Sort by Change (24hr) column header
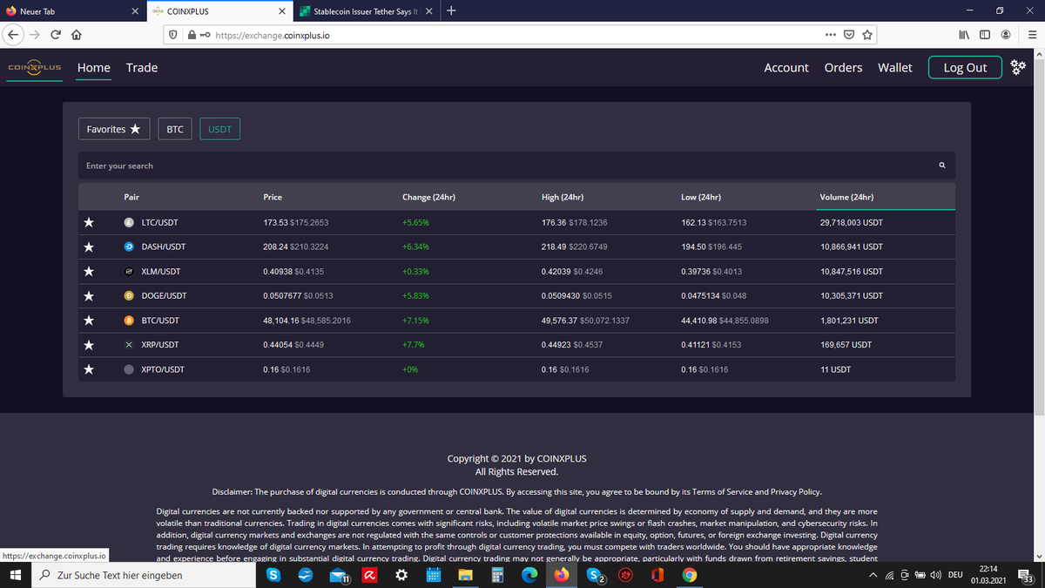Image resolution: width=1045 pixels, height=588 pixels. coord(428,197)
